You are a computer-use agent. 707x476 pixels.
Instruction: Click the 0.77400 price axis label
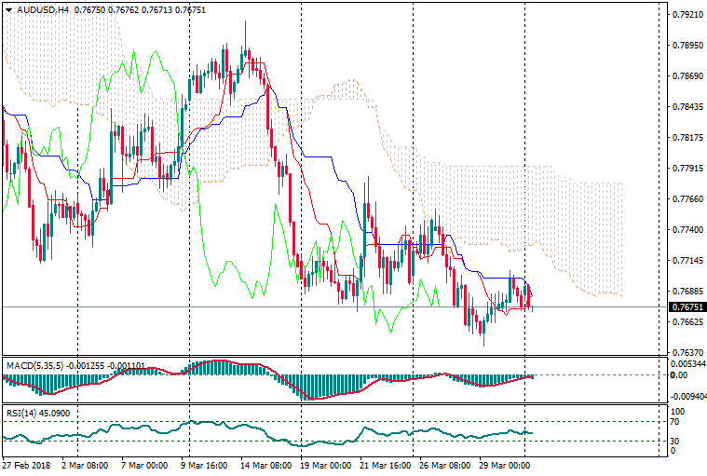[687, 229]
